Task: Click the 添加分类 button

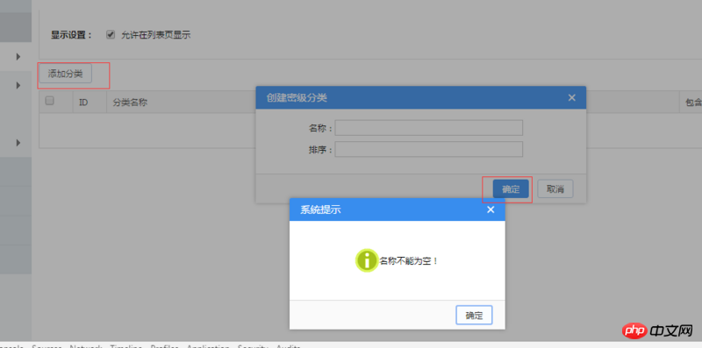Action: pyautogui.click(x=65, y=74)
